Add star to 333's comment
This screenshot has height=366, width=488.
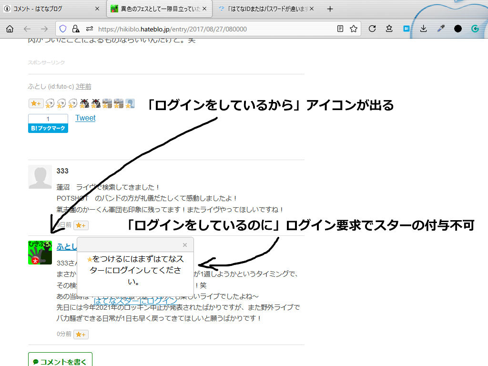[81, 225]
